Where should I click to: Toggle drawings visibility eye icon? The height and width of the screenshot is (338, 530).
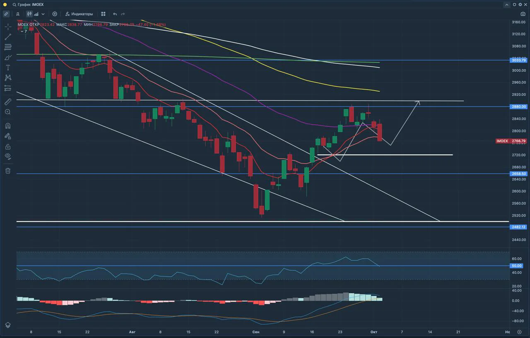coord(7,156)
